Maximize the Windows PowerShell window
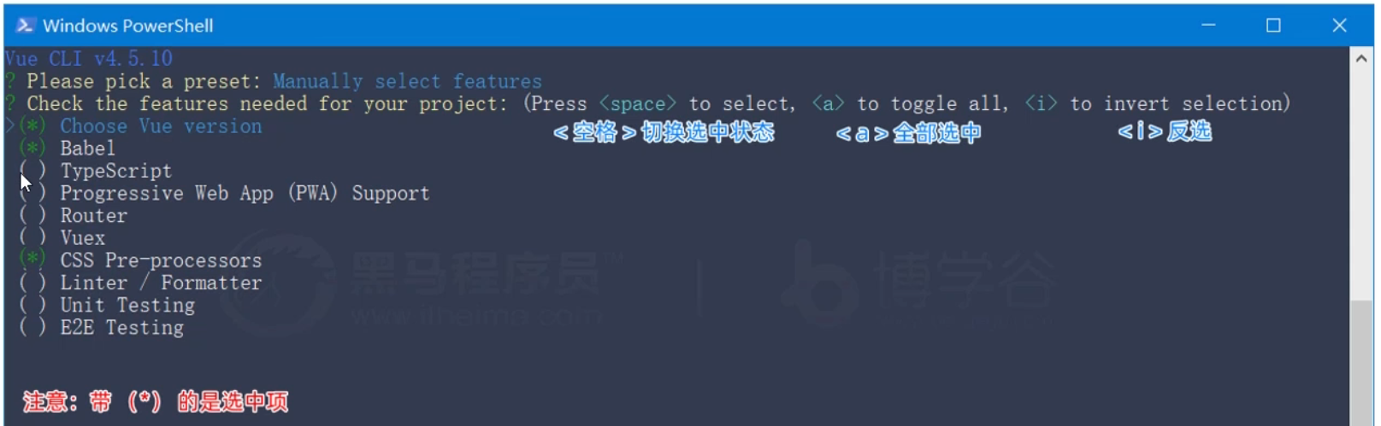Image resolution: width=1381 pixels, height=426 pixels. [1273, 25]
